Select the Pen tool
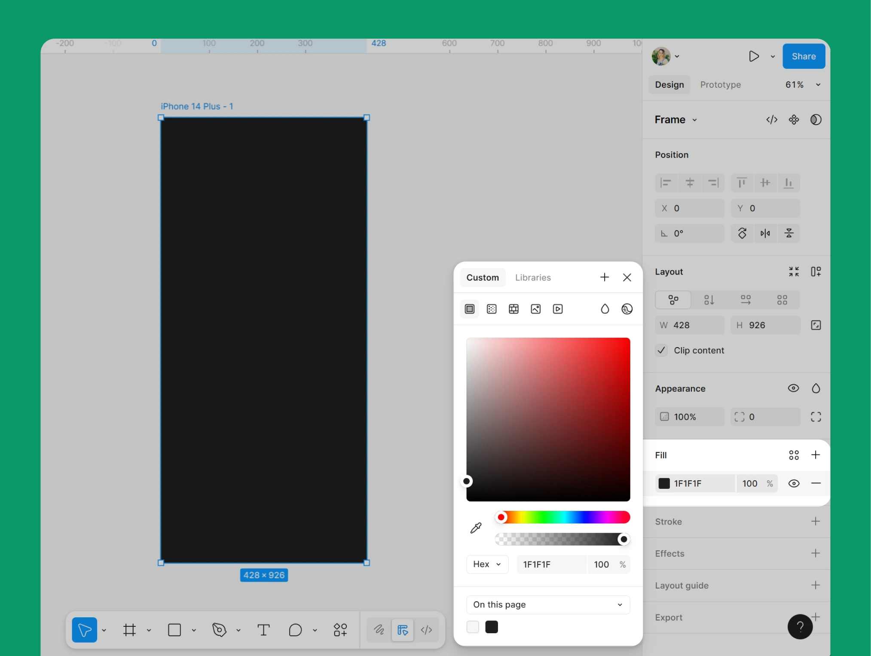This screenshot has width=871, height=656. (219, 630)
